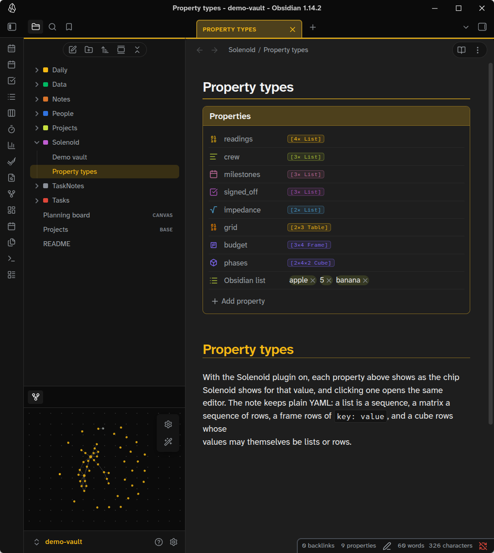Click the collapse all folders icon
The image size is (494, 553).
click(x=137, y=50)
